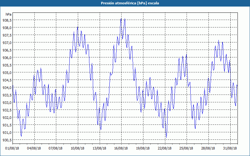
Task: Click the 31/08/18 date label
Action: click(230, 148)
